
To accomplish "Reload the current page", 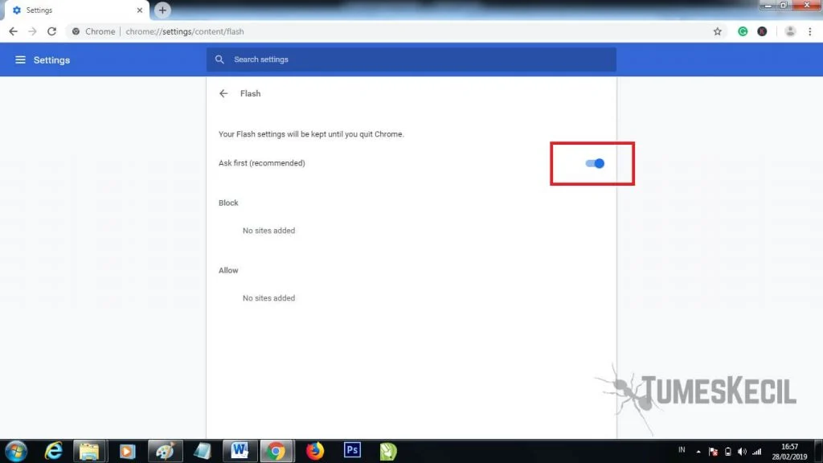I will 51,31.
